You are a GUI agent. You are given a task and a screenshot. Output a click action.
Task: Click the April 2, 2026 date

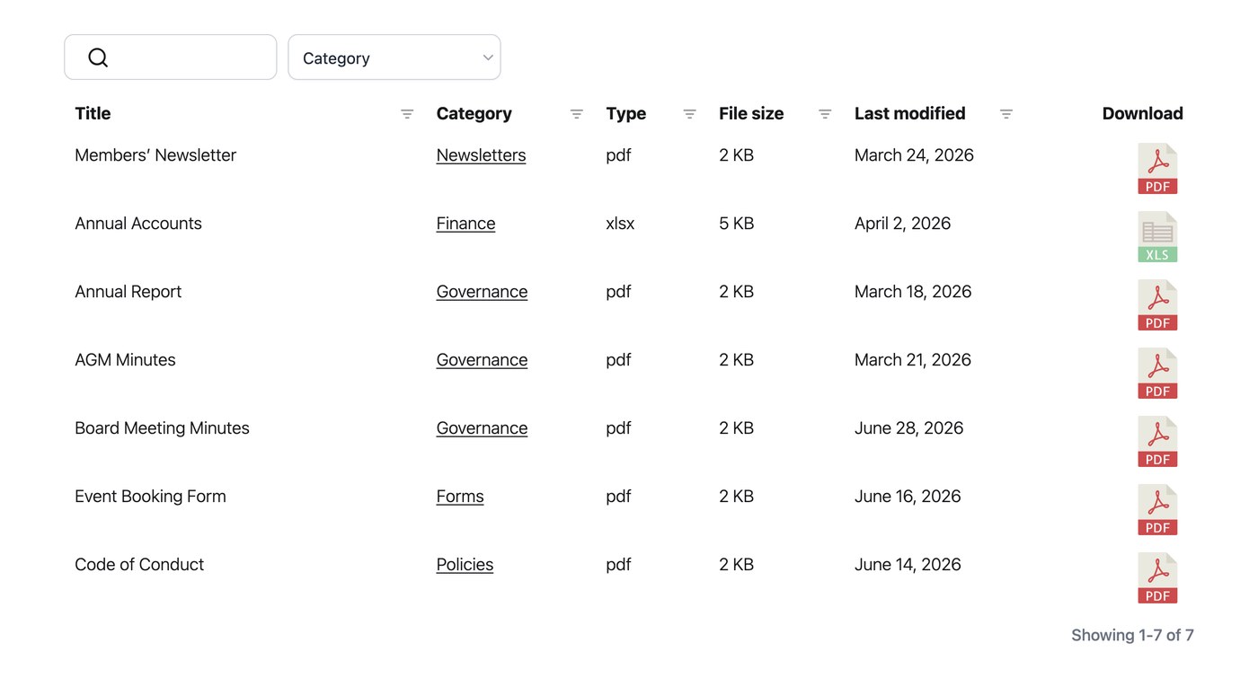(902, 224)
